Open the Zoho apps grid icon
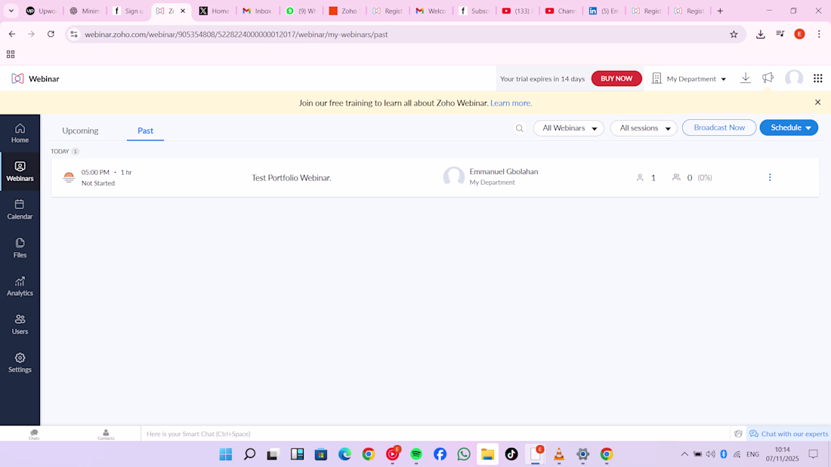This screenshot has height=467, width=831. point(817,78)
